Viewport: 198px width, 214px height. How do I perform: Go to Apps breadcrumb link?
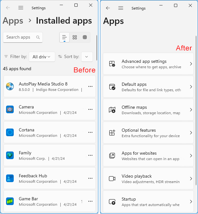point(13,21)
